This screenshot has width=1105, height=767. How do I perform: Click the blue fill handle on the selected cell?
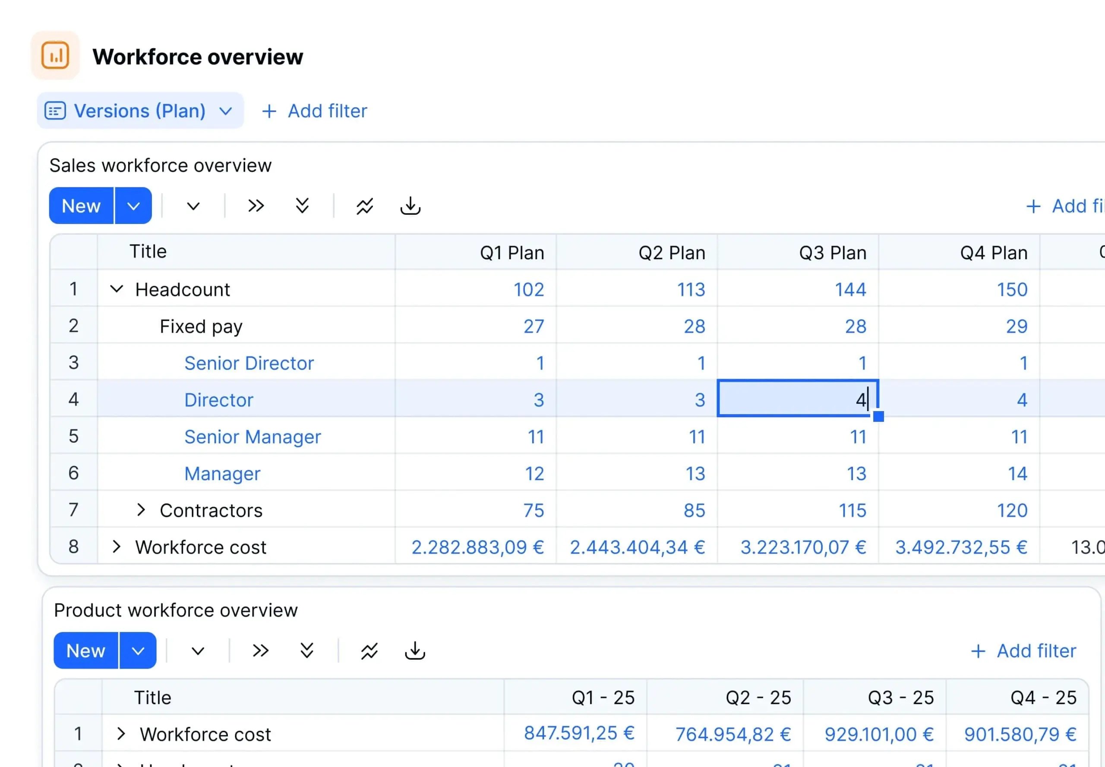[878, 417]
